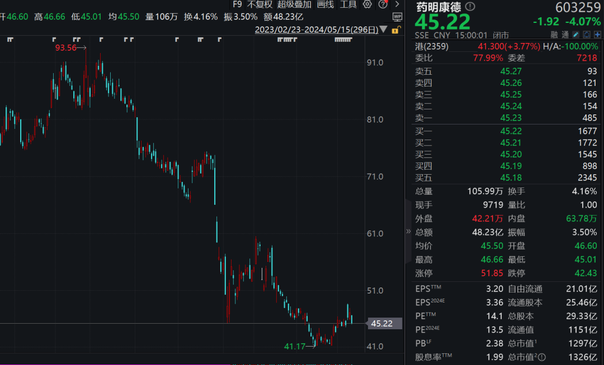Expand toolbar with right chevron arrow
Image resolution: width=604 pixels, height=365 pixels.
(x=397, y=4)
